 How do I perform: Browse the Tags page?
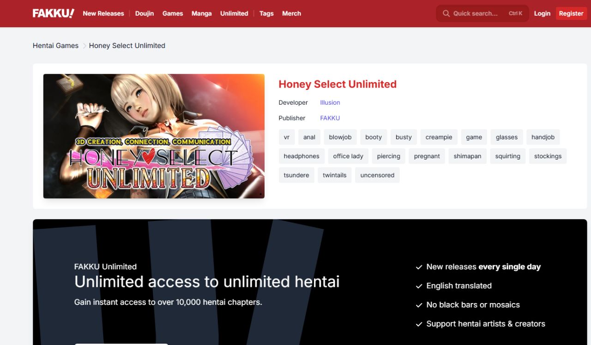coord(266,13)
